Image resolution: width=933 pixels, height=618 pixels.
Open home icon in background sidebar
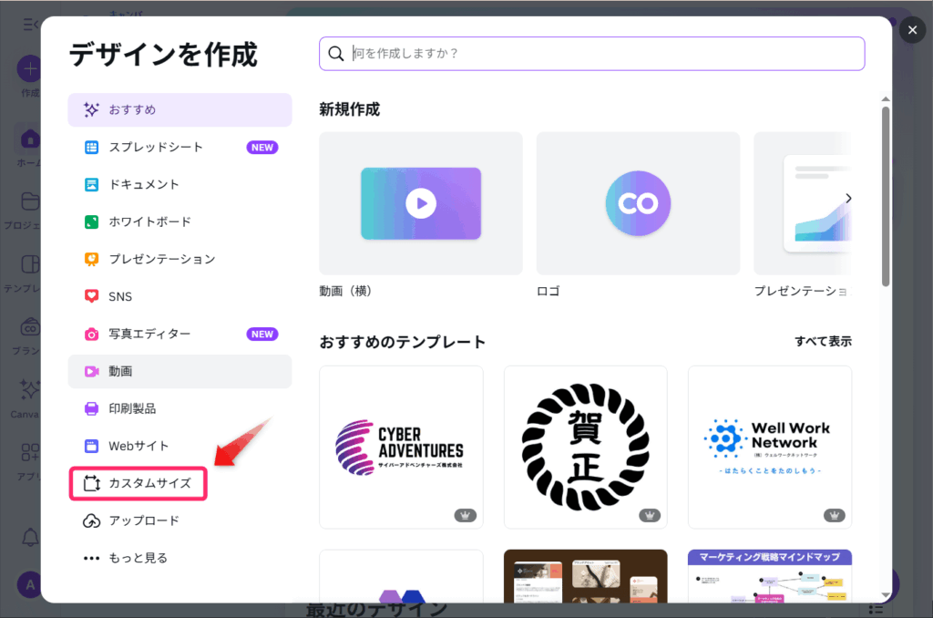[29, 139]
